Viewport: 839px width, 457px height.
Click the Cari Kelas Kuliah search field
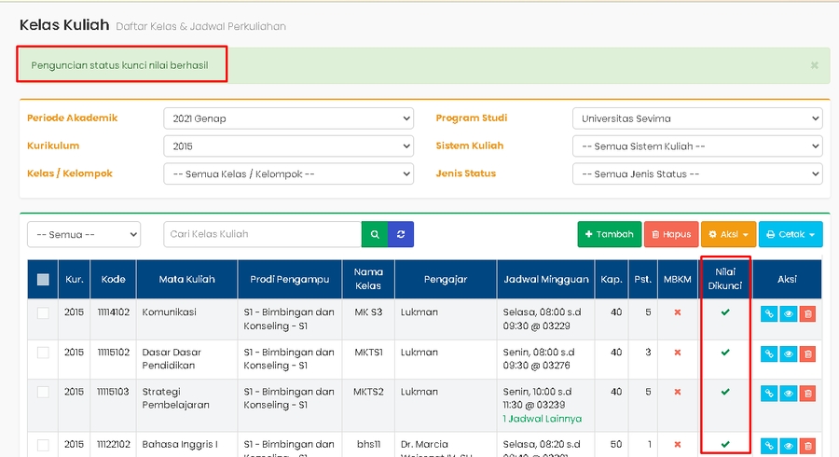[262, 234]
